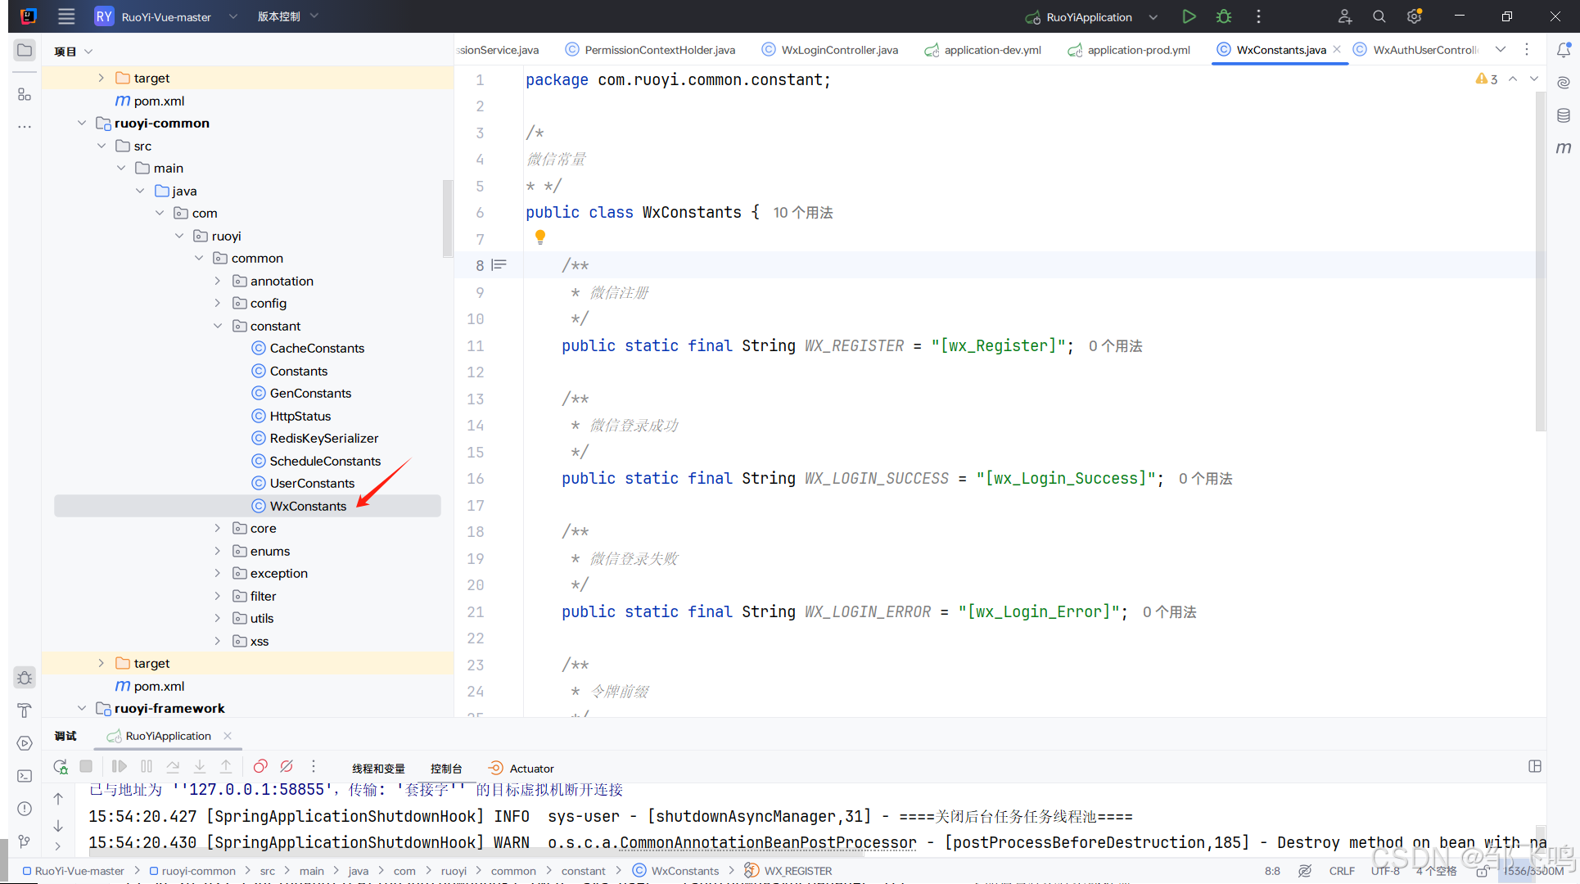Open run configuration dropdown arrow
Screen dimensions: 1580x884
click(x=1153, y=16)
